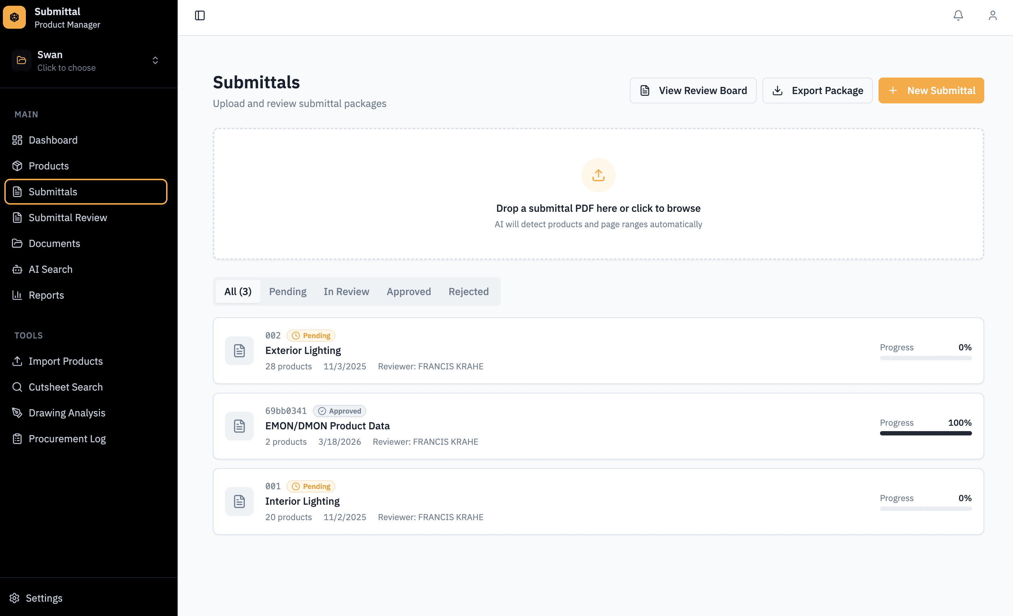Click the New Submittal button
The width and height of the screenshot is (1013, 616).
931,91
